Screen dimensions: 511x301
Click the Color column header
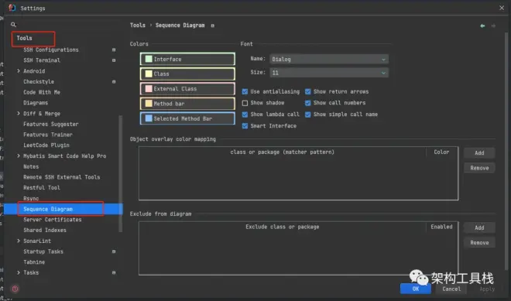tap(441, 152)
